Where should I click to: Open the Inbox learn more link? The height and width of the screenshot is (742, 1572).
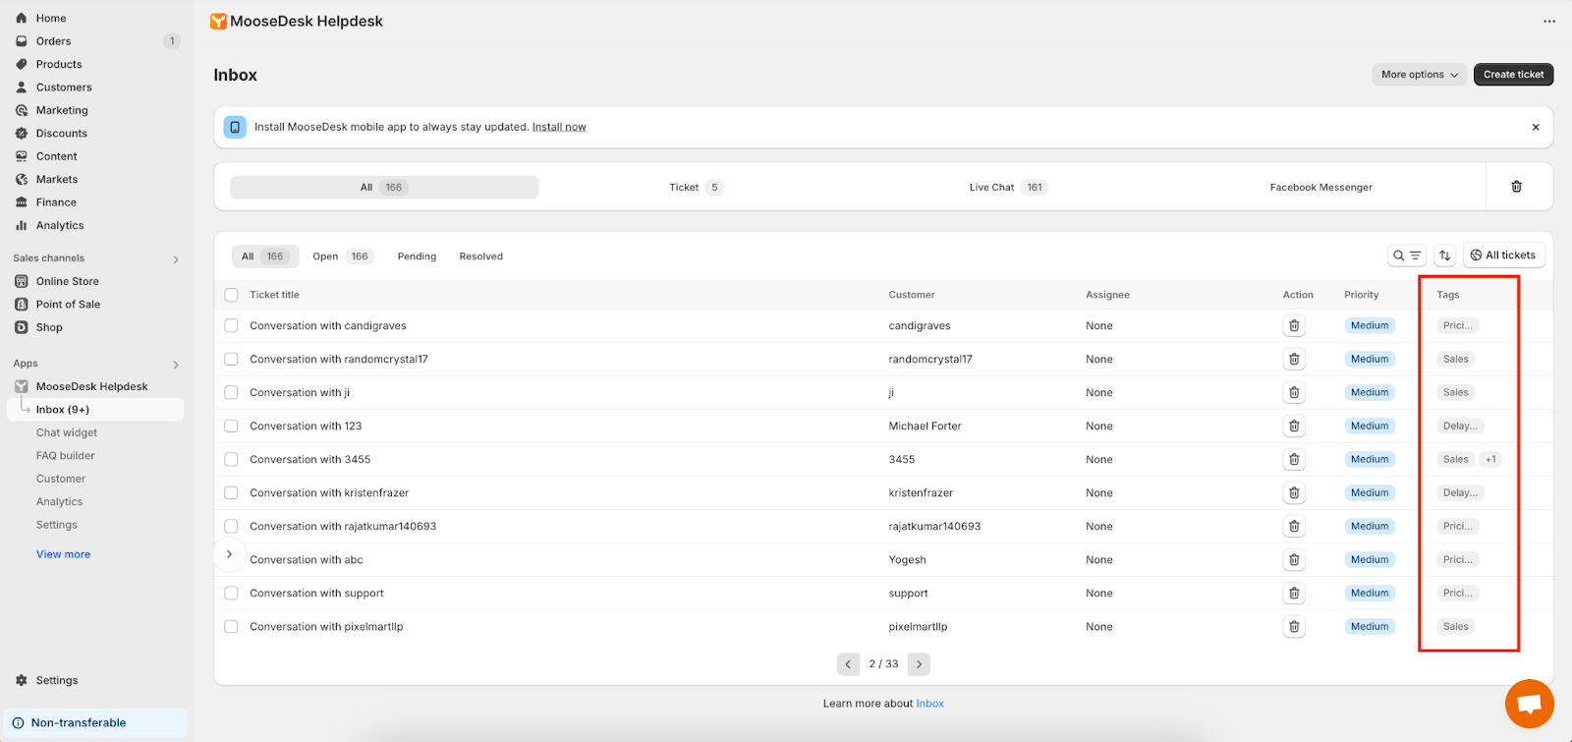point(929,704)
